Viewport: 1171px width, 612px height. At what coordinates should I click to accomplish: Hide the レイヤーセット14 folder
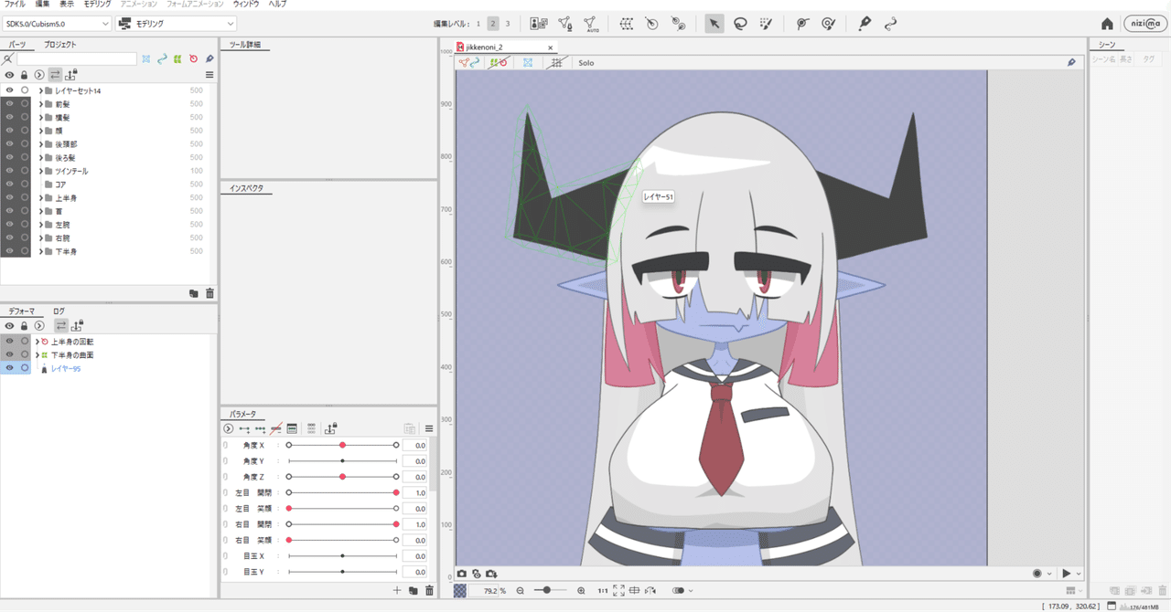(x=8, y=90)
